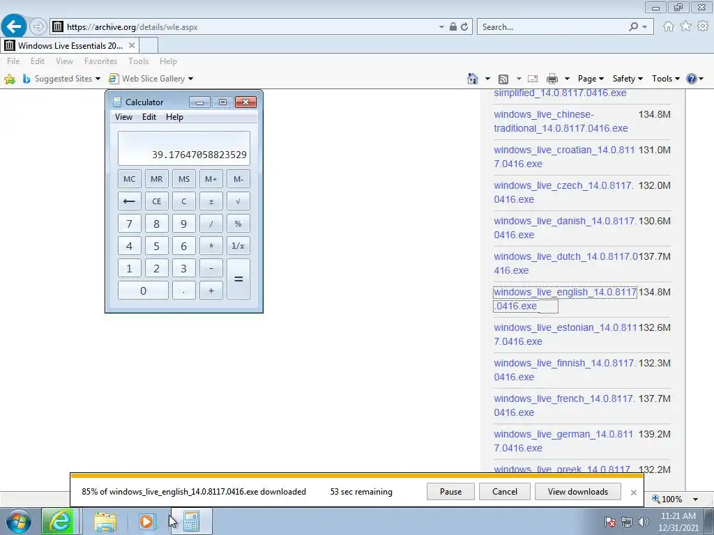
Task: Click the calculator plus-minus key
Action: coord(211,201)
